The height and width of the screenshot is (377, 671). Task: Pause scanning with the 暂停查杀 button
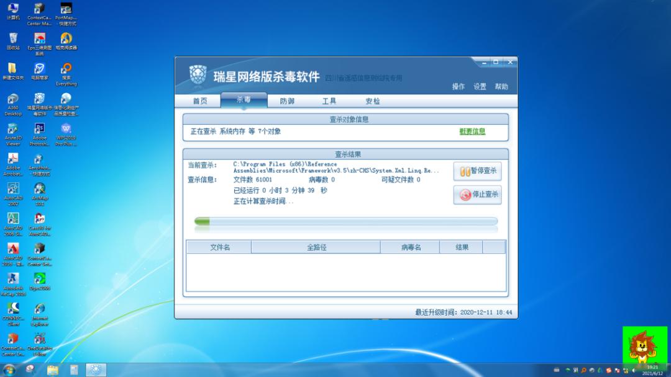pos(477,171)
